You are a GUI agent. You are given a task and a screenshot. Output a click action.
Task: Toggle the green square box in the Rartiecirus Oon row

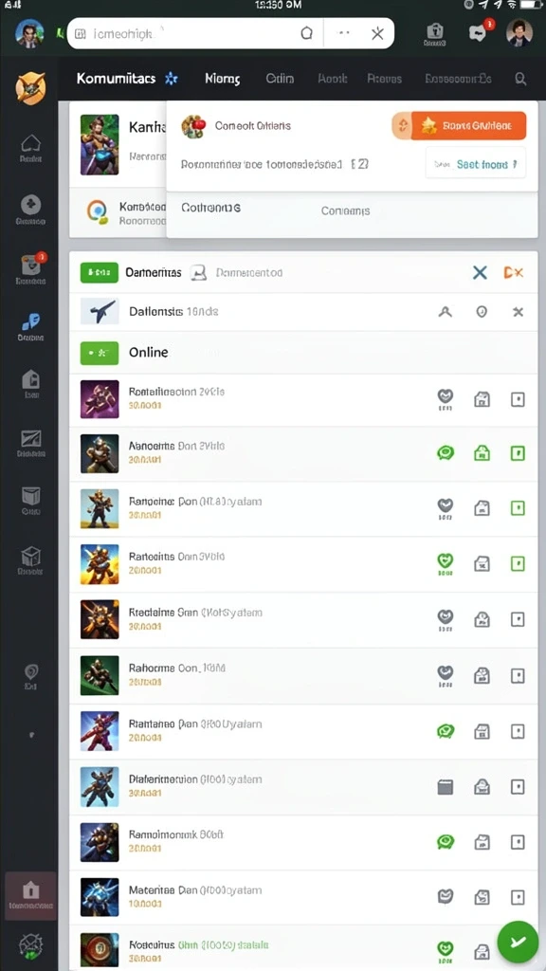(x=518, y=563)
